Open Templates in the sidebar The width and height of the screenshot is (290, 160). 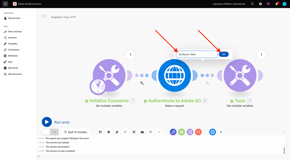tap(10, 44)
